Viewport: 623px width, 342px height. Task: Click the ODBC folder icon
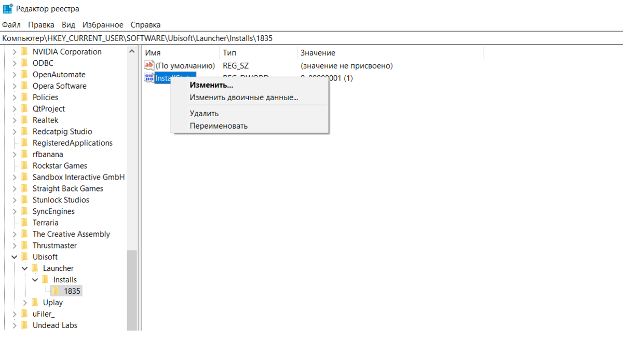25,63
